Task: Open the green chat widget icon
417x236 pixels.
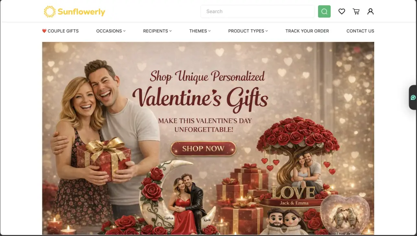Action: pos(413,97)
